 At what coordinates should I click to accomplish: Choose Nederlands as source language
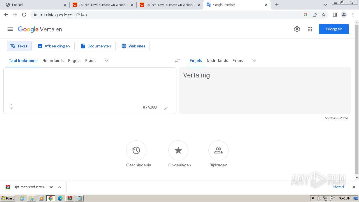[x=53, y=61]
